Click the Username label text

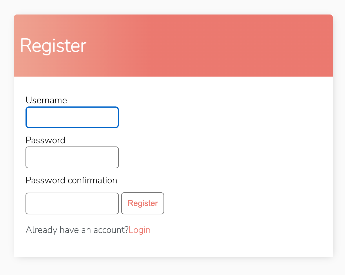[x=46, y=100]
